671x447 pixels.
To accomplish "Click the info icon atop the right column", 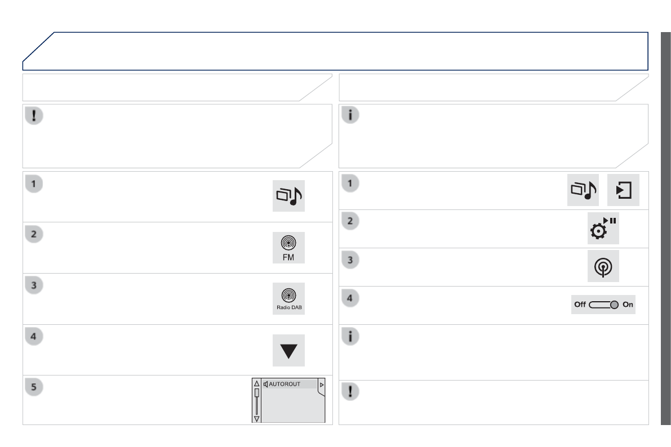I will (350, 115).
